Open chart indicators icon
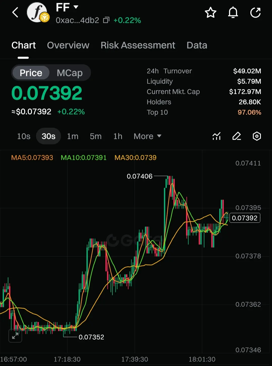272x366 pixels. pos(217,136)
